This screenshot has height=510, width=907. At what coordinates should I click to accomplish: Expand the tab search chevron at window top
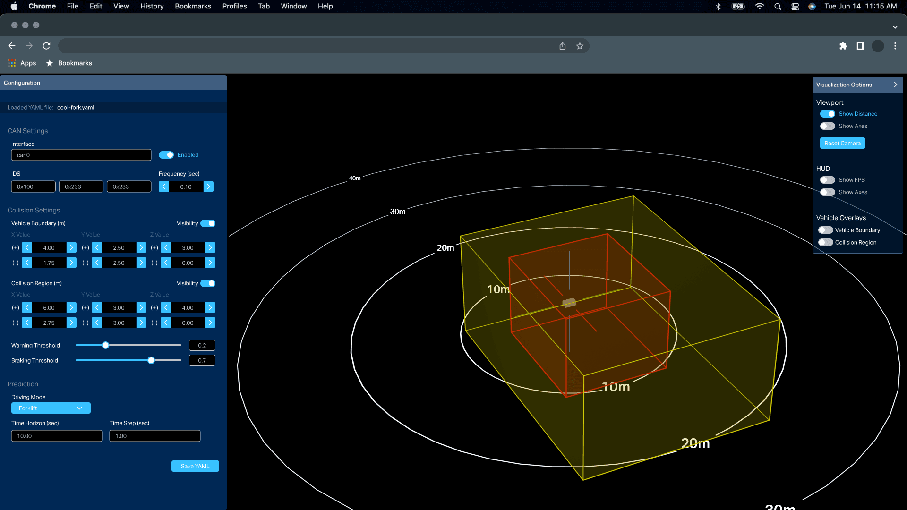[x=895, y=27]
